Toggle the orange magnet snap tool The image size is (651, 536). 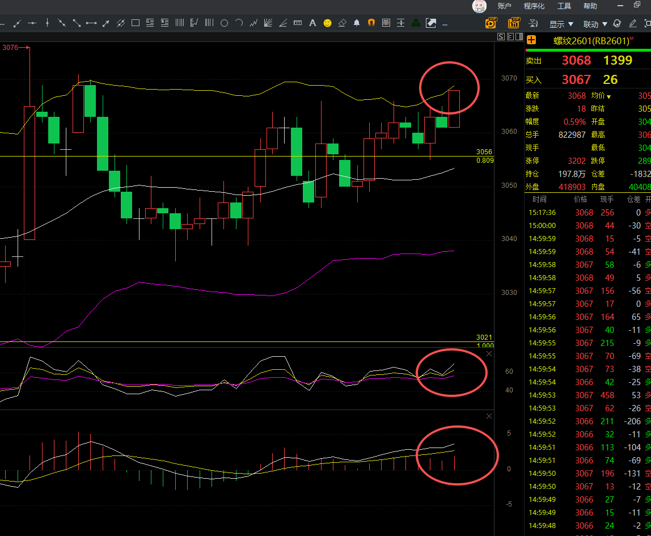click(371, 23)
